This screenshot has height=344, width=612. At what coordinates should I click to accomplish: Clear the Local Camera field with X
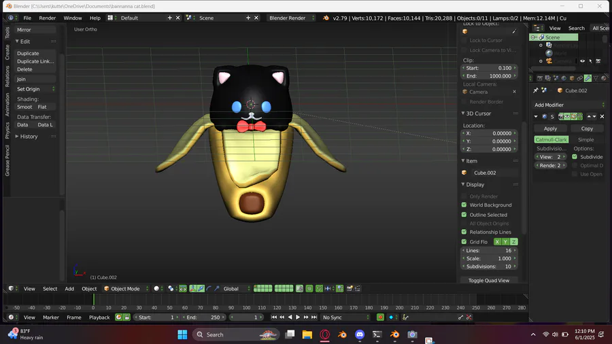[514, 92]
